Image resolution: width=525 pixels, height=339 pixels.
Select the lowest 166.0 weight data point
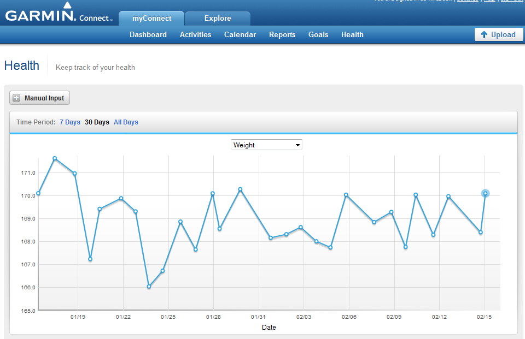pyautogui.click(x=149, y=287)
